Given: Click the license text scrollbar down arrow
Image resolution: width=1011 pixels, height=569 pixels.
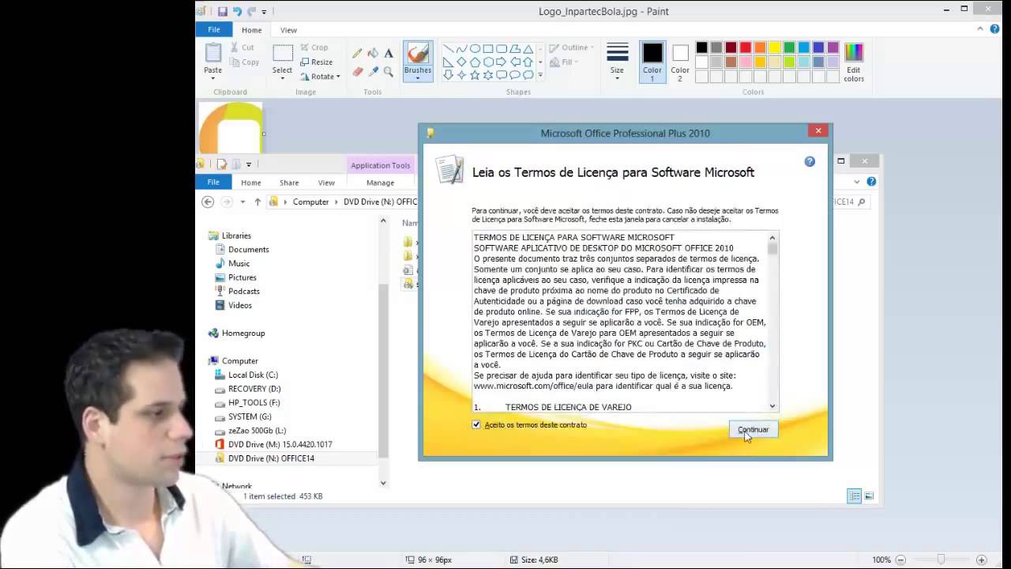Looking at the screenshot, I should tap(772, 406).
